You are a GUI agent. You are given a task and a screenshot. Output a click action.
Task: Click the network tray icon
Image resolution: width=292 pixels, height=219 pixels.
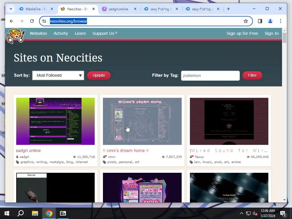tap(248, 213)
